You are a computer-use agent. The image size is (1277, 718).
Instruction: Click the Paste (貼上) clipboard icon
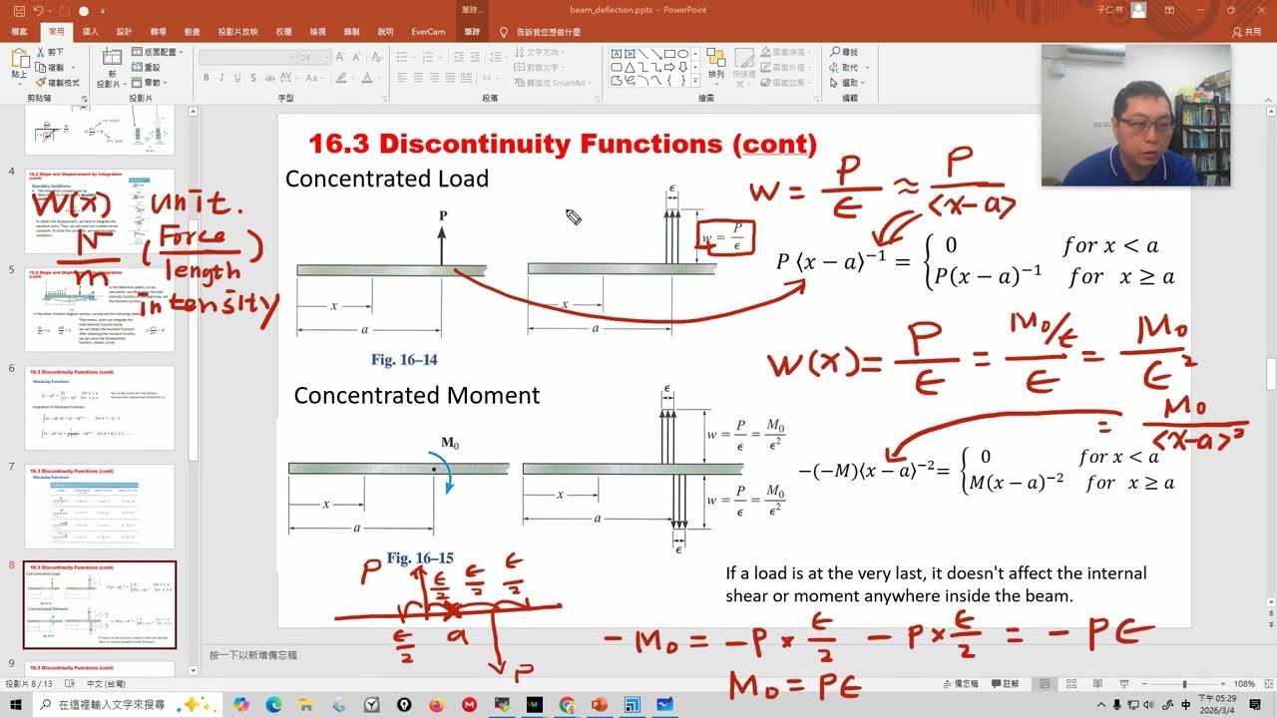click(19, 60)
